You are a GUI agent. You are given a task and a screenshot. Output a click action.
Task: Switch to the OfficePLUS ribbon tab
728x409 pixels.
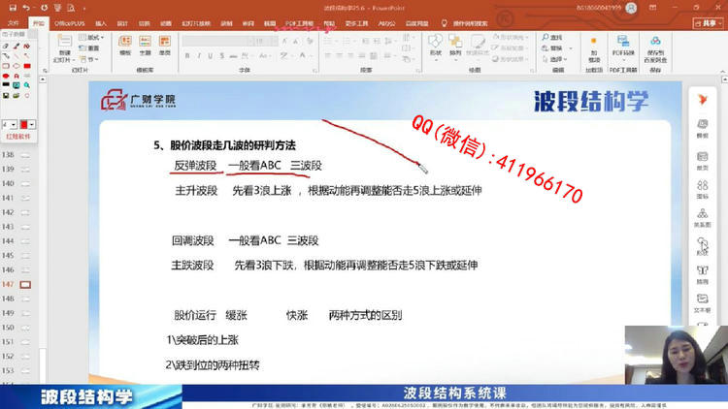click(x=70, y=23)
